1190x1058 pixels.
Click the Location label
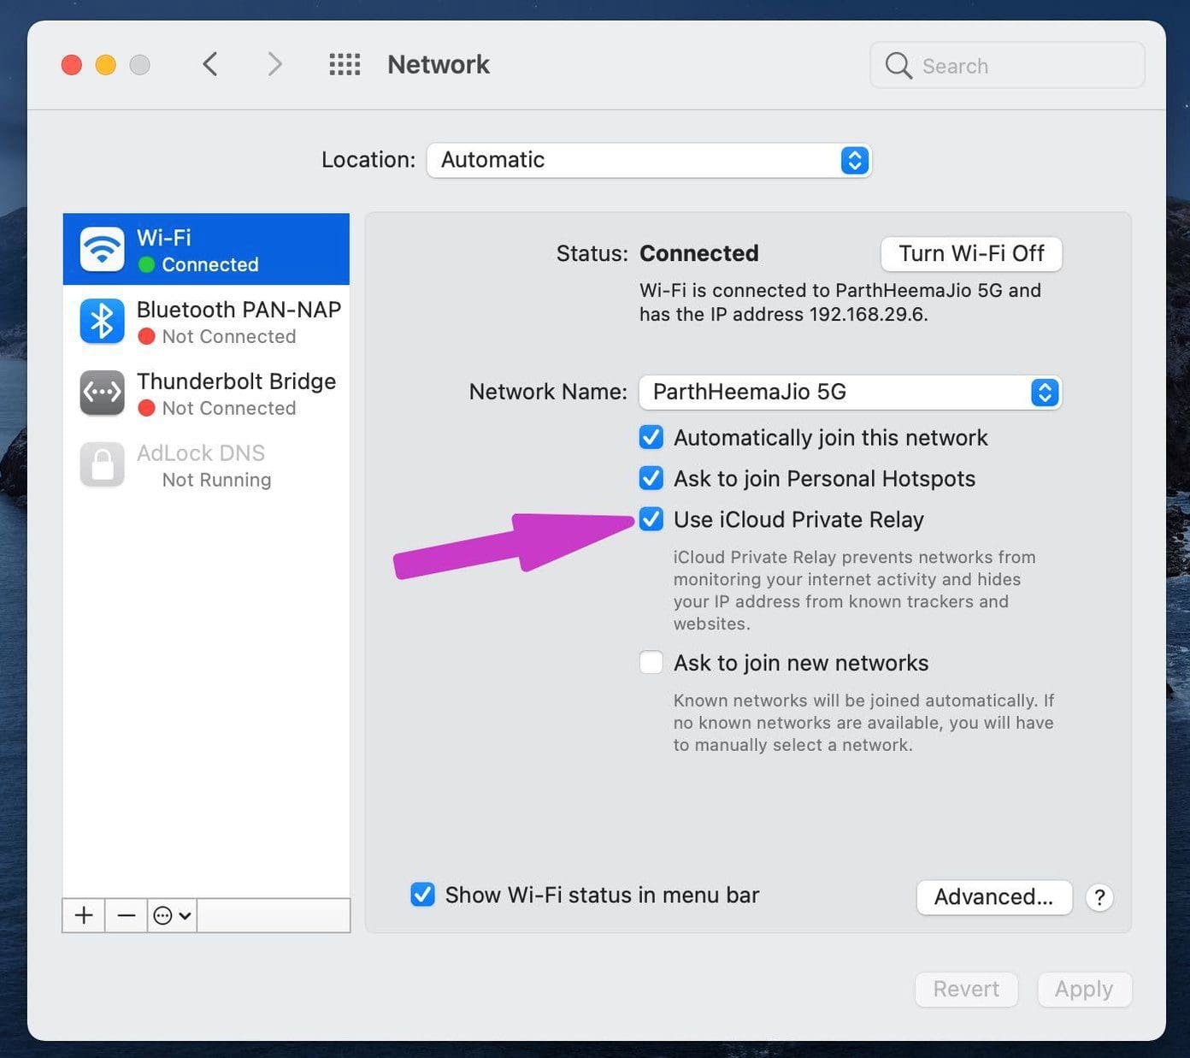point(368,160)
